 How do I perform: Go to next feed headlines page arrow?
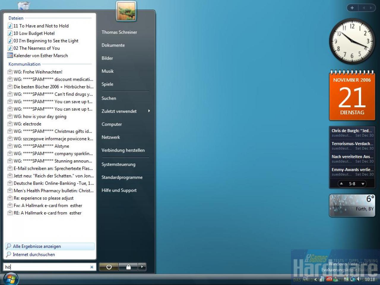click(x=363, y=184)
